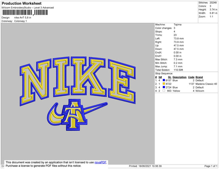Image resolution: width=219 pixels, height=169 pixels.
Task: Click 'Colorway 1' value
Action: click(x=20, y=21)
